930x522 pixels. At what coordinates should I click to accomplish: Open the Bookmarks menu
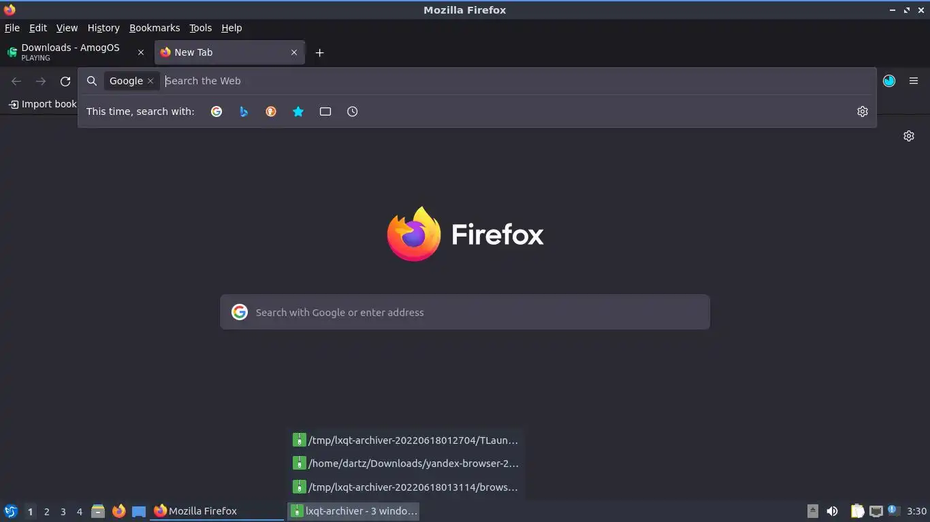pyautogui.click(x=155, y=28)
